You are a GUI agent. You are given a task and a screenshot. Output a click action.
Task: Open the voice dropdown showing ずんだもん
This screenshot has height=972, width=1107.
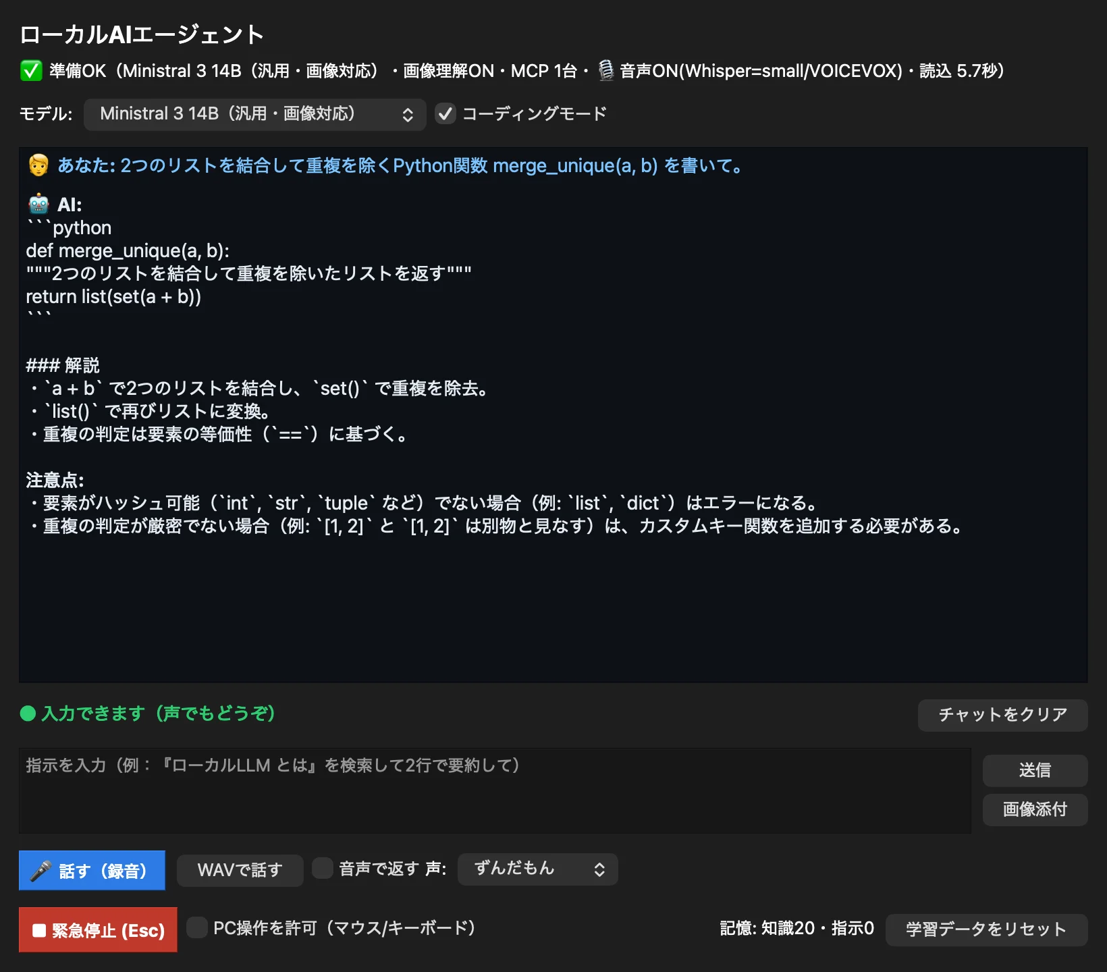[538, 869]
